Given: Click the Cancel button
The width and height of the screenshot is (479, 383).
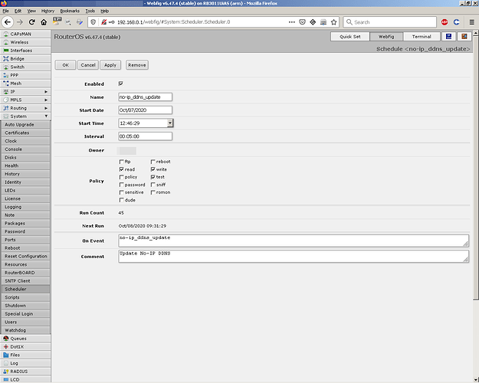Looking at the screenshot, I should pos(88,65).
